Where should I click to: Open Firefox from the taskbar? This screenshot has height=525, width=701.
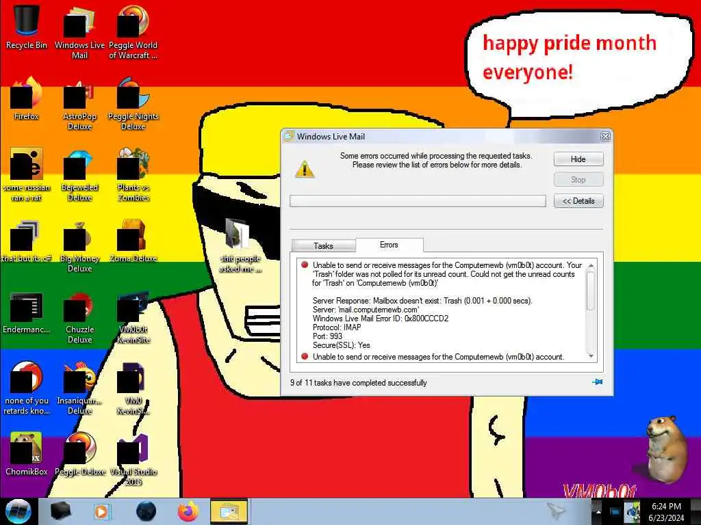(x=188, y=511)
